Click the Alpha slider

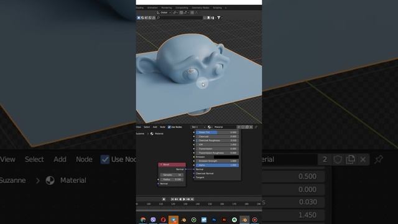(x=217, y=165)
